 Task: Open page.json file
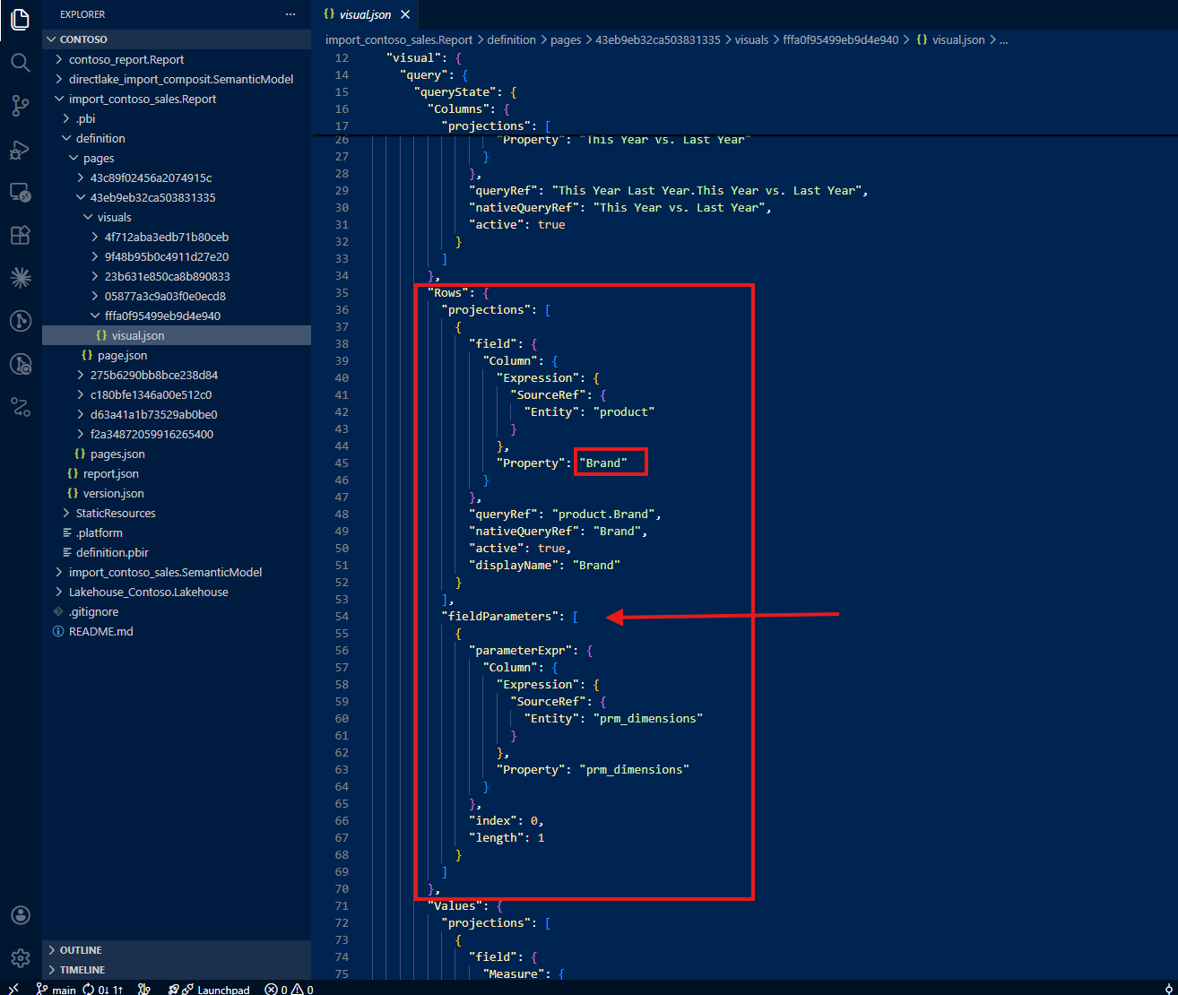point(177,355)
